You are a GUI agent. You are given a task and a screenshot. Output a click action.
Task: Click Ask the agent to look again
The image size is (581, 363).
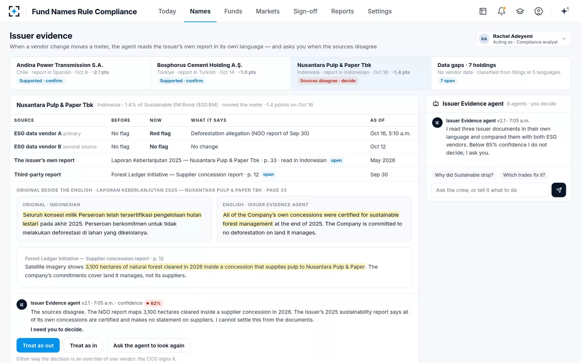coord(149,346)
